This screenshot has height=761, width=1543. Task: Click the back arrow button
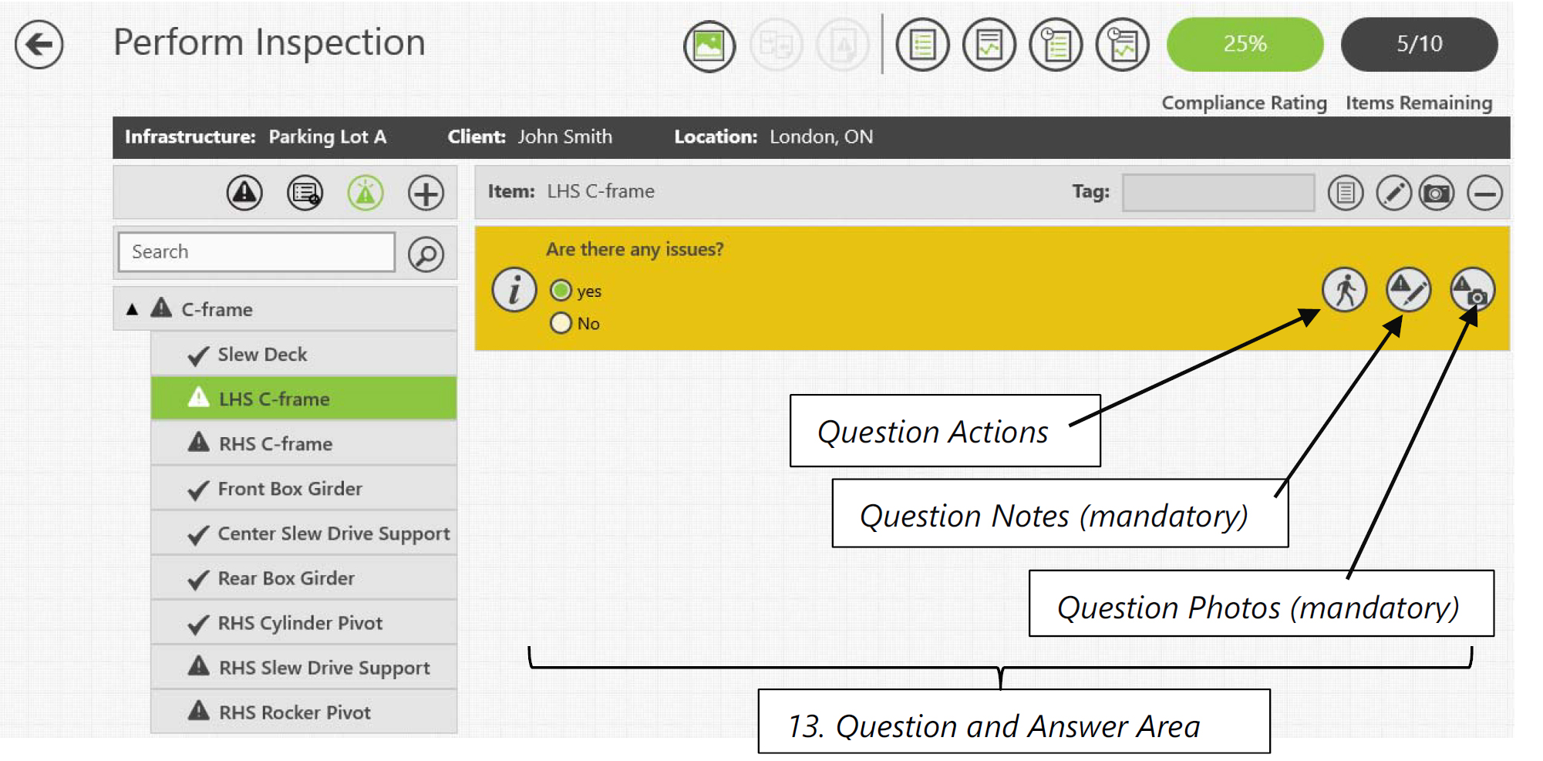(x=39, y=45)
